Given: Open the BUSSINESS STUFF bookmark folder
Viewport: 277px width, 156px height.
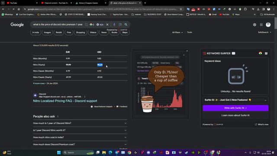Looking at the screenshot, I should coord(153,14).
